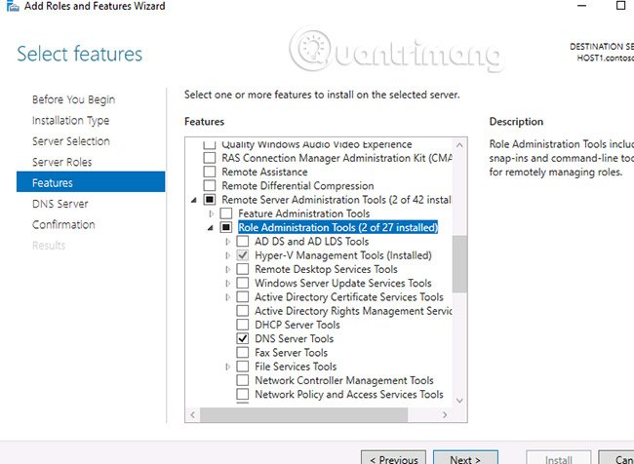Select Network Controller Management Tools row text
This screenshot has height=464, width=634.
click(x=344, y=380)
